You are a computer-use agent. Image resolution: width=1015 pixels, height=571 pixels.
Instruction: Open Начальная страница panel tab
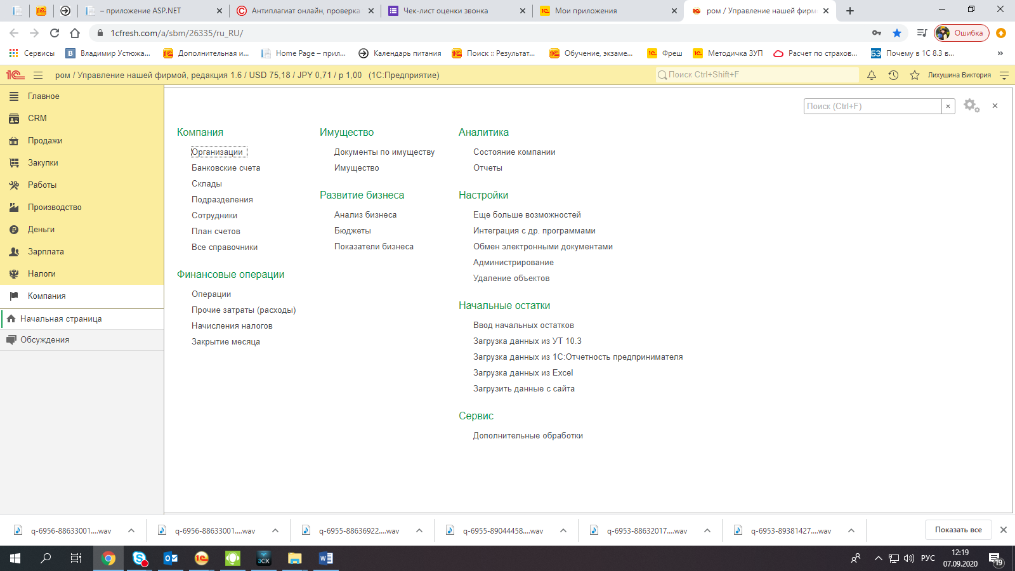coord(61,319)
